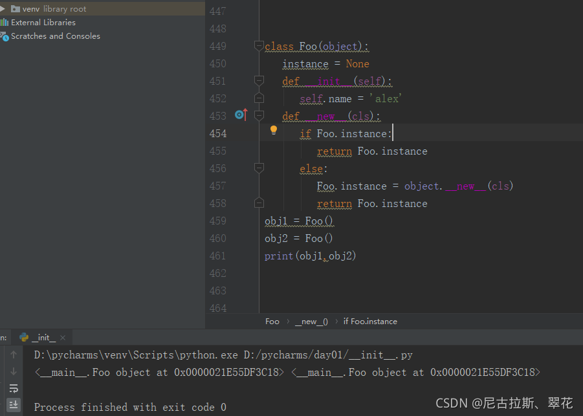Click the up arrow in run console
Screen dimensions: 583x416
point(14,355)
